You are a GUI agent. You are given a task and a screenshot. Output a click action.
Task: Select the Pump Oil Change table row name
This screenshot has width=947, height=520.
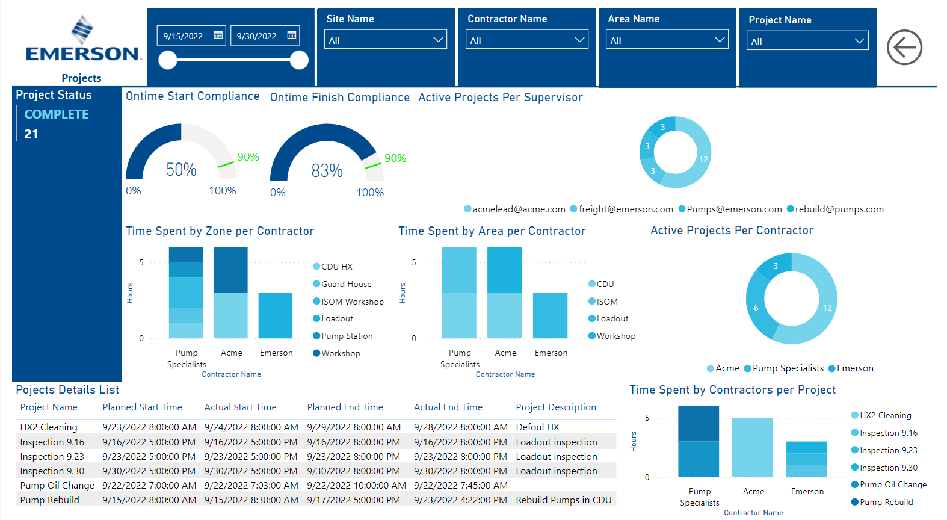pos(57,485)
